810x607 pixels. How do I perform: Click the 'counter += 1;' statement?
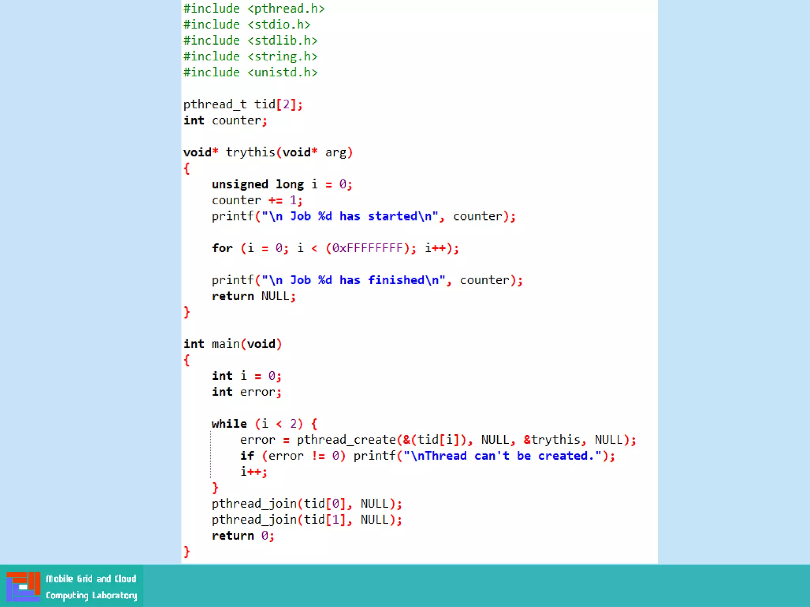click(x=257, y=200)
